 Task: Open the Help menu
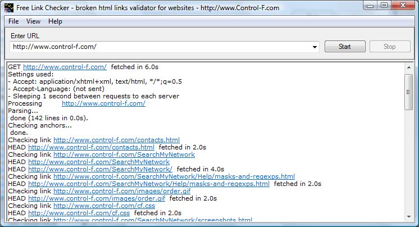(55, 21)
